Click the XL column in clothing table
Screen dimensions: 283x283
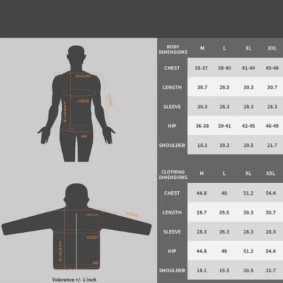point(248,173)
